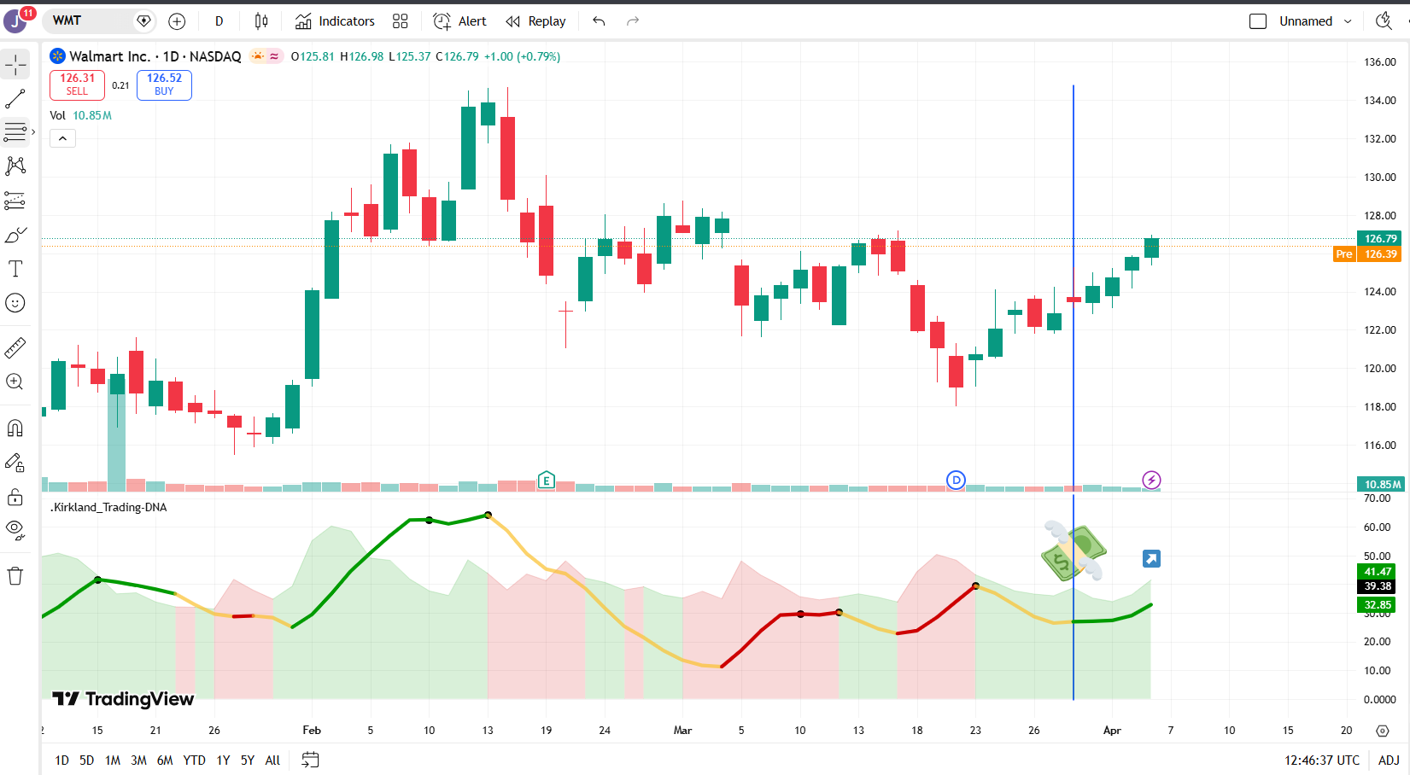Open the layout grid selector
The width and height of the screenshot is (1410, 775).
400,21
